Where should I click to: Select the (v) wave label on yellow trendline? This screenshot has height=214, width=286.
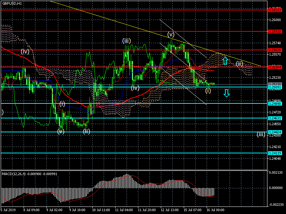pyautogui.click(x=171, y=34)
